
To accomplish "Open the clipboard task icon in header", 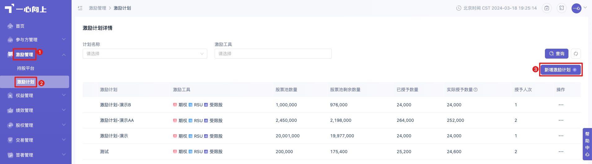I will [x=547, y=8].
